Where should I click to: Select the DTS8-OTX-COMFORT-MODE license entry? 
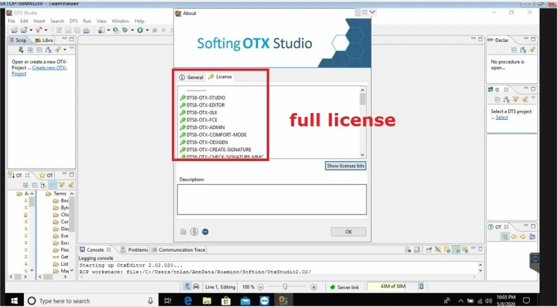(x=213, y=135)
